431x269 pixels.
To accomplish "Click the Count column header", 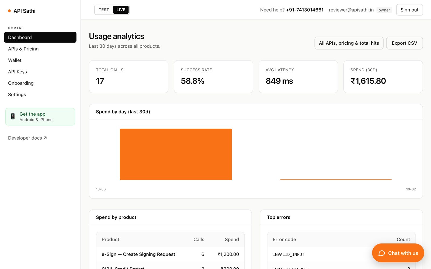I will [403, 239].
